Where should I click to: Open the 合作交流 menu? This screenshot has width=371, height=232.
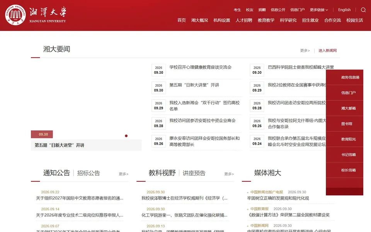(332, 20)
